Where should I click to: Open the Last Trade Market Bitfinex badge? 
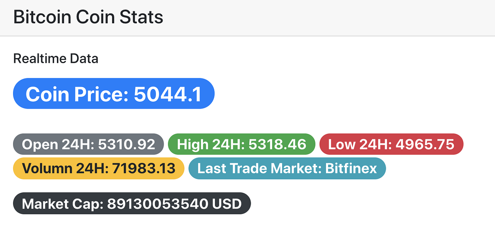(287, 168)
